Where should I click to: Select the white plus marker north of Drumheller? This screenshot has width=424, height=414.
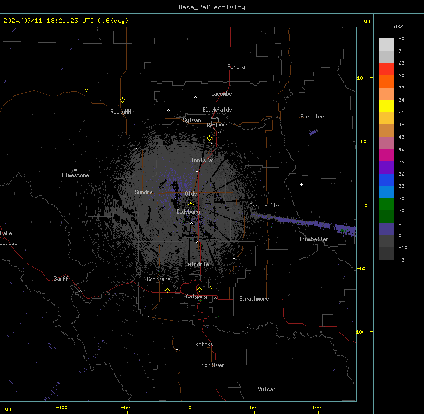click(x=301, y=184)
